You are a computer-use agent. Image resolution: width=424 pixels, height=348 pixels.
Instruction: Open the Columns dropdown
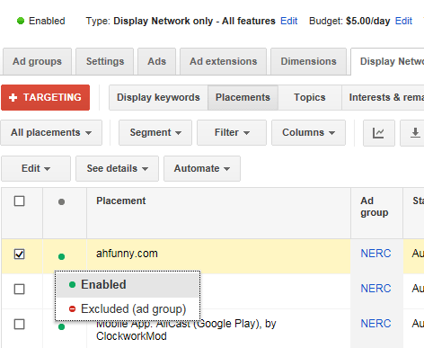point(308,133)
